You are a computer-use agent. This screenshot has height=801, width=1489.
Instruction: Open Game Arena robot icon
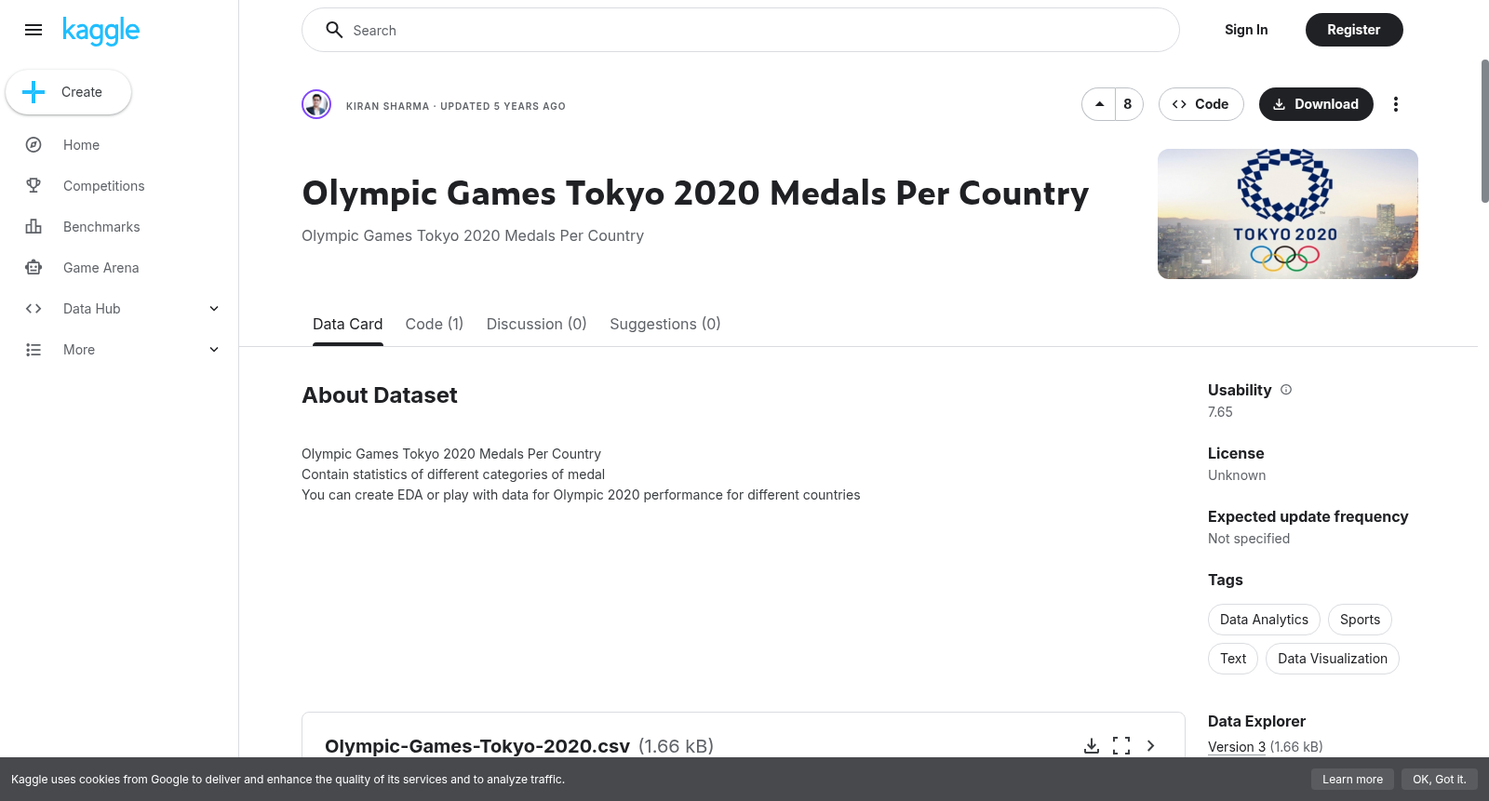coord(34,268)
